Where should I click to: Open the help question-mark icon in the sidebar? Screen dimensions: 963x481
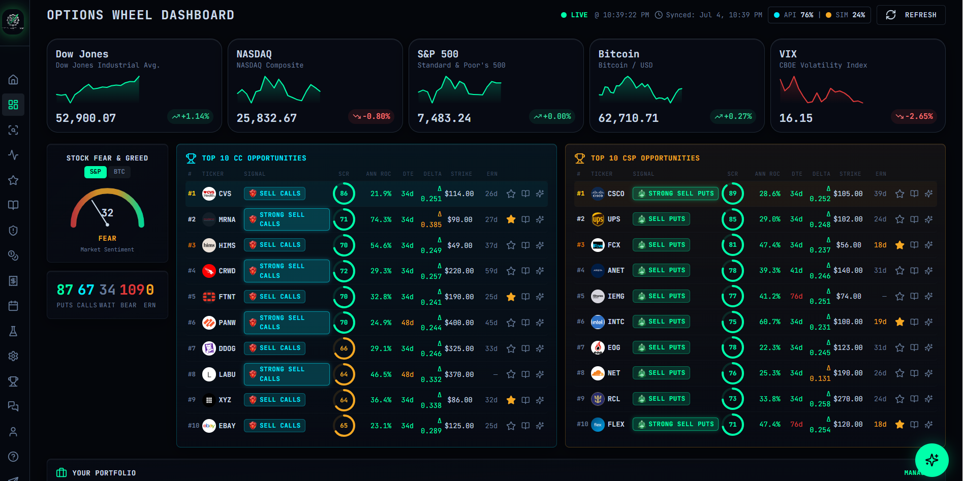pyautogui.click(x=13, y=457)
